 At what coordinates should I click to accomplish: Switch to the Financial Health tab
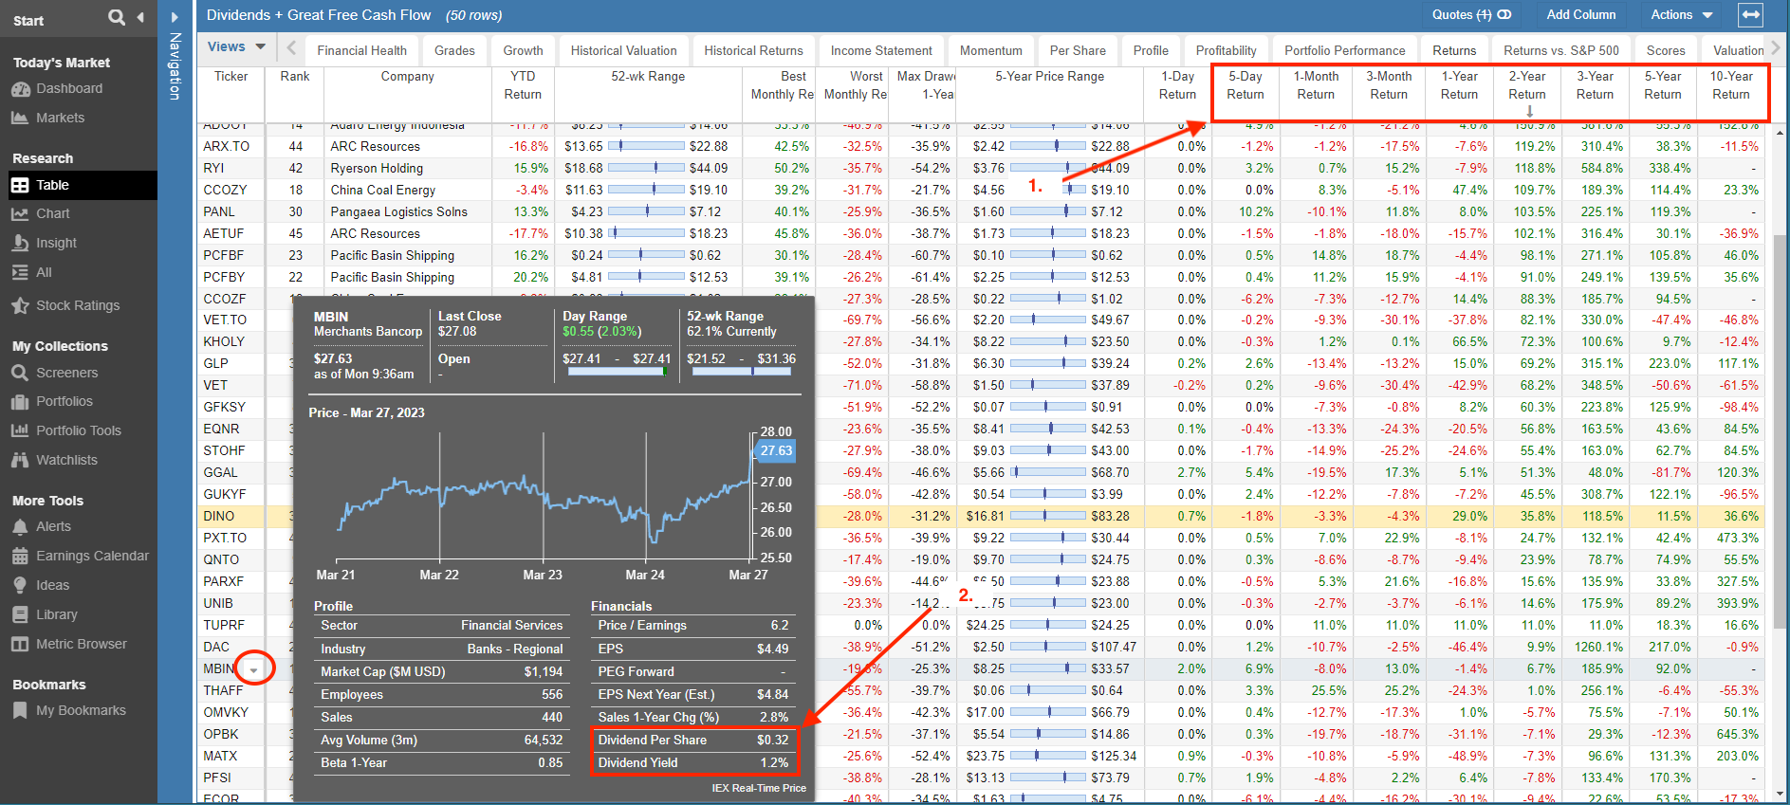[361, 50]
